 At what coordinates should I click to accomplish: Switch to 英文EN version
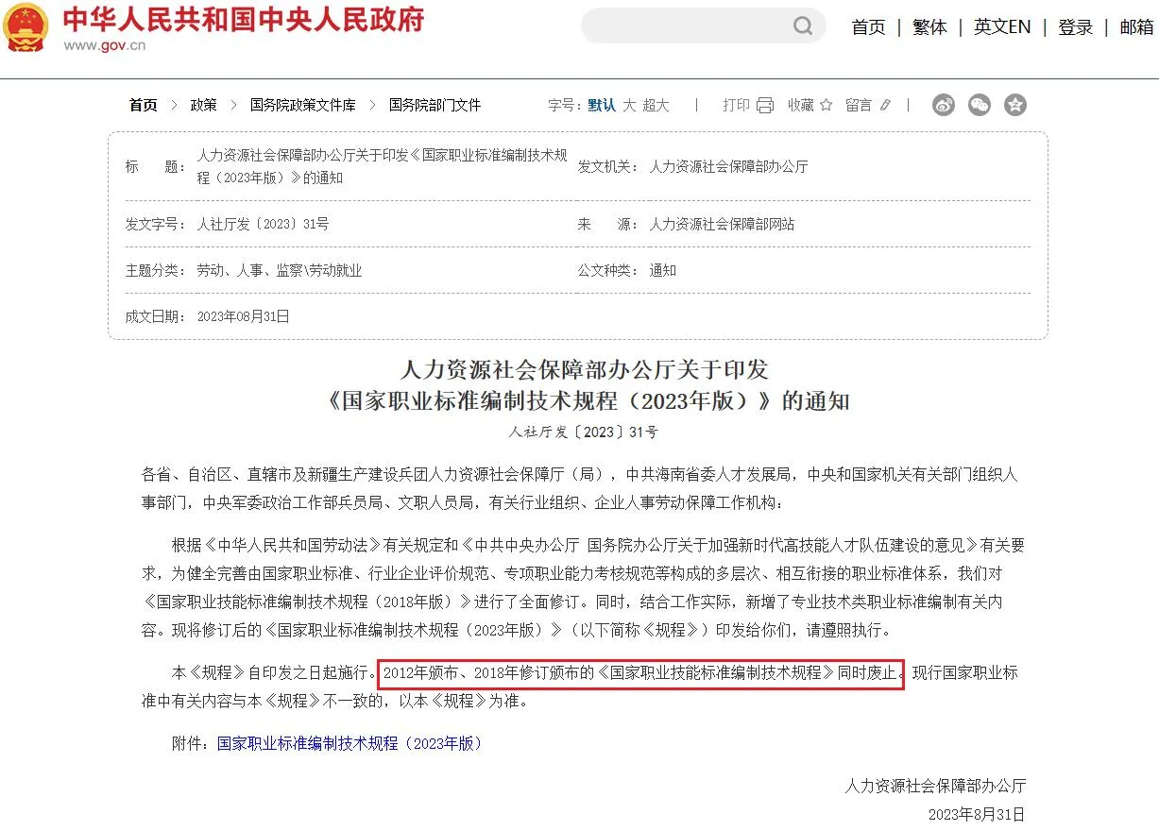1002,27
